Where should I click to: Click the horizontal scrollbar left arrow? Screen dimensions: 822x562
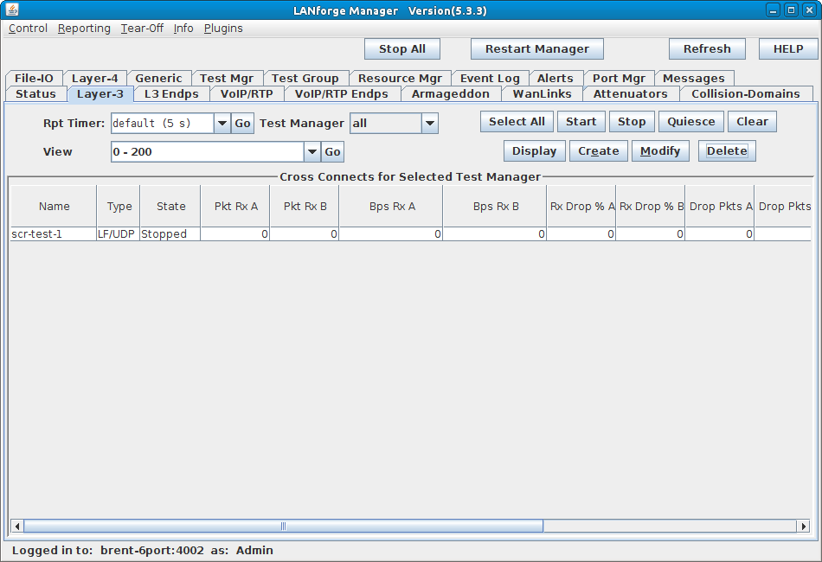[16, 526]
